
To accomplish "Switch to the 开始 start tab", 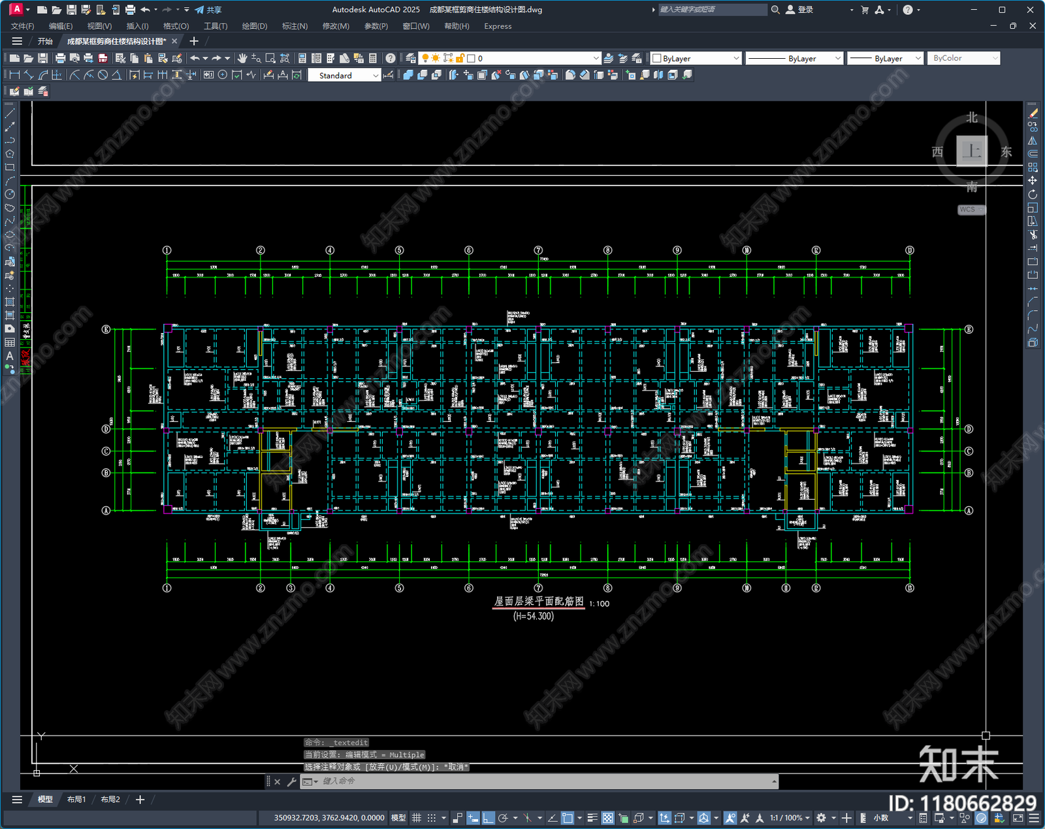I will (45, 41).
